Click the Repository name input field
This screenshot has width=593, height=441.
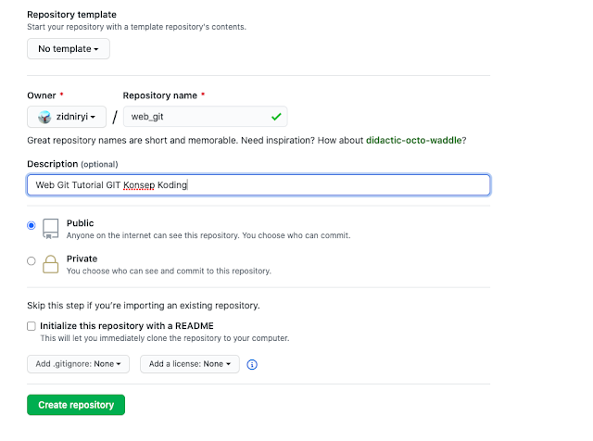point(195,117)
